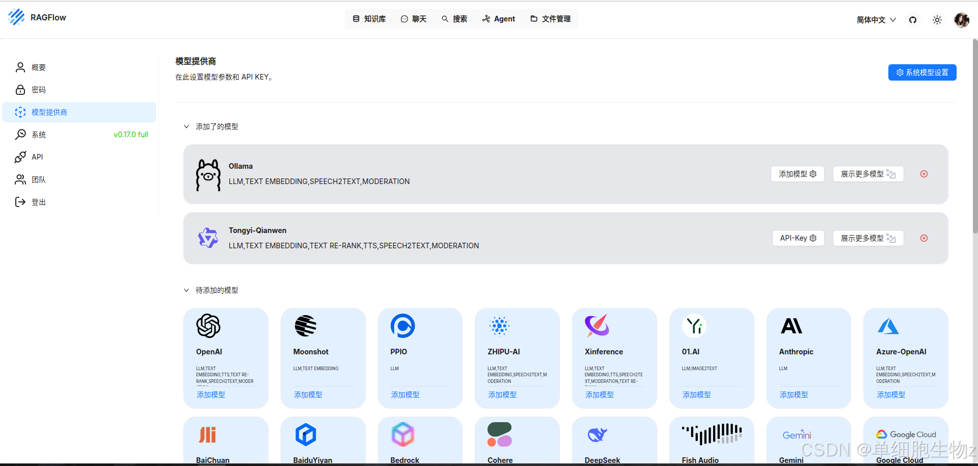This screenshot has width=978, height=466.
Task: Open API in the sidebar
Action: click(x=79, y=157)
